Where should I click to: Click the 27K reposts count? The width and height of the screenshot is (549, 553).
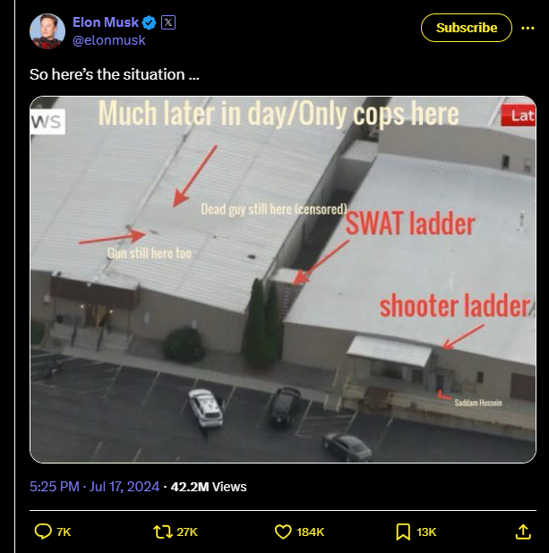(x=187, y=532)
